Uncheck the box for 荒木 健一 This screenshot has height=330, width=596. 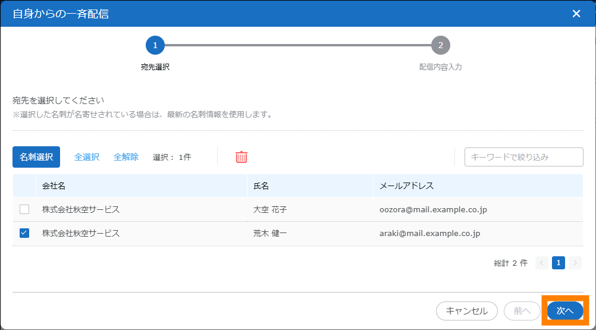[24, 233]
